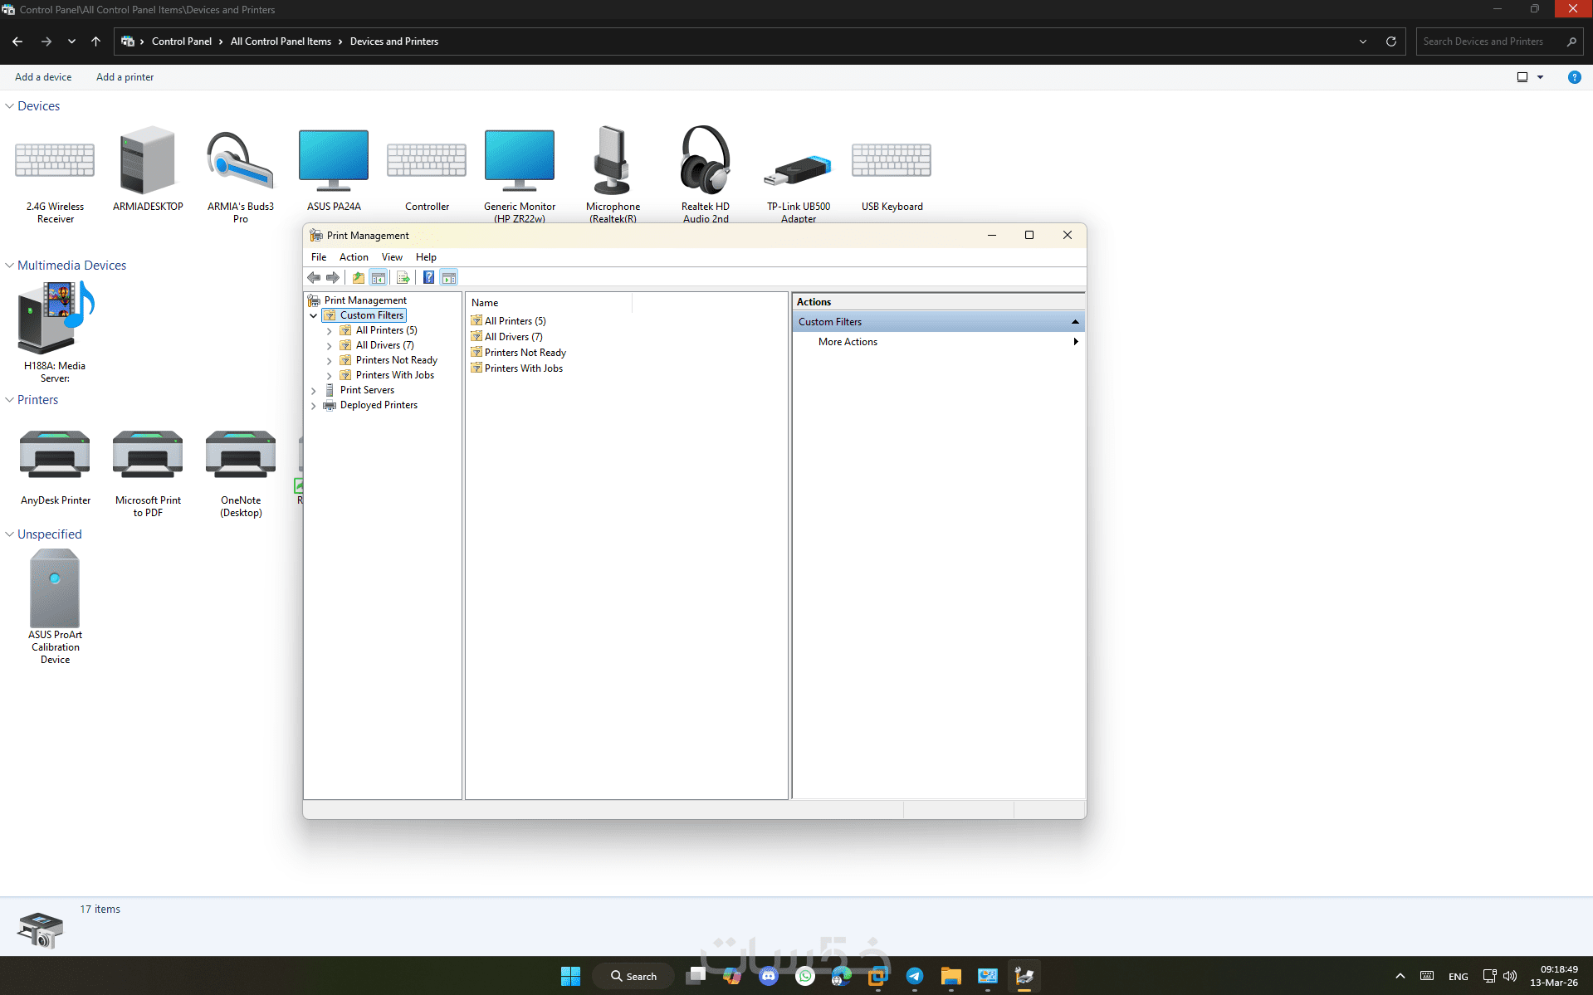This screenshot has width=1593, height=995.
Task: Select the ARMIADESKTOP computer icon
Action: click(148, 168)
